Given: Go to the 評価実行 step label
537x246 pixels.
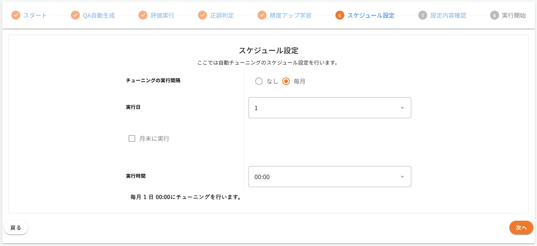Looking at the screenshot, I should coord(162,15).
